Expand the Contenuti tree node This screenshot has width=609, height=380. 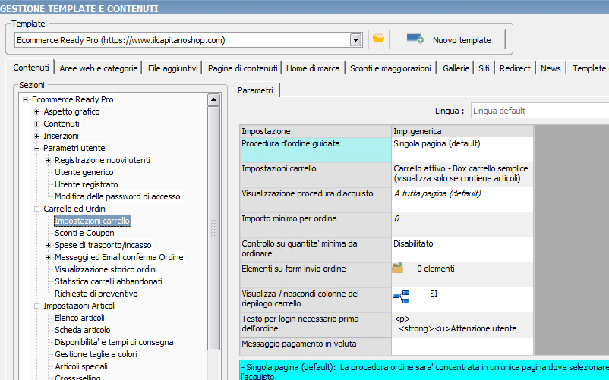click(x=37, y=124)
